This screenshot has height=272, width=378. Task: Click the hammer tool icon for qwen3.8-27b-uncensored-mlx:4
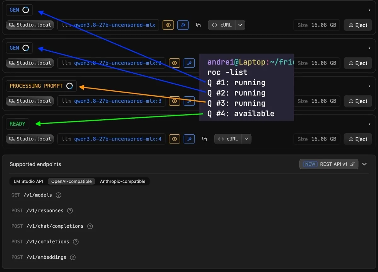189,139
